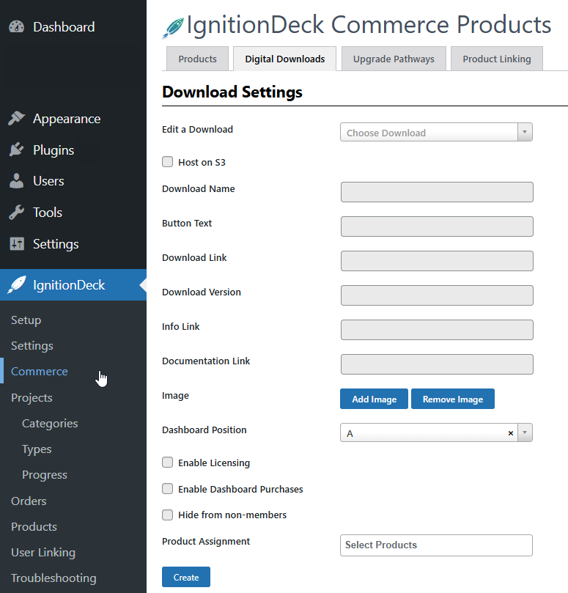The height and width of the screenshot is (593, 568).
Task: Click the Settings sliders icon
Action: 17,244
